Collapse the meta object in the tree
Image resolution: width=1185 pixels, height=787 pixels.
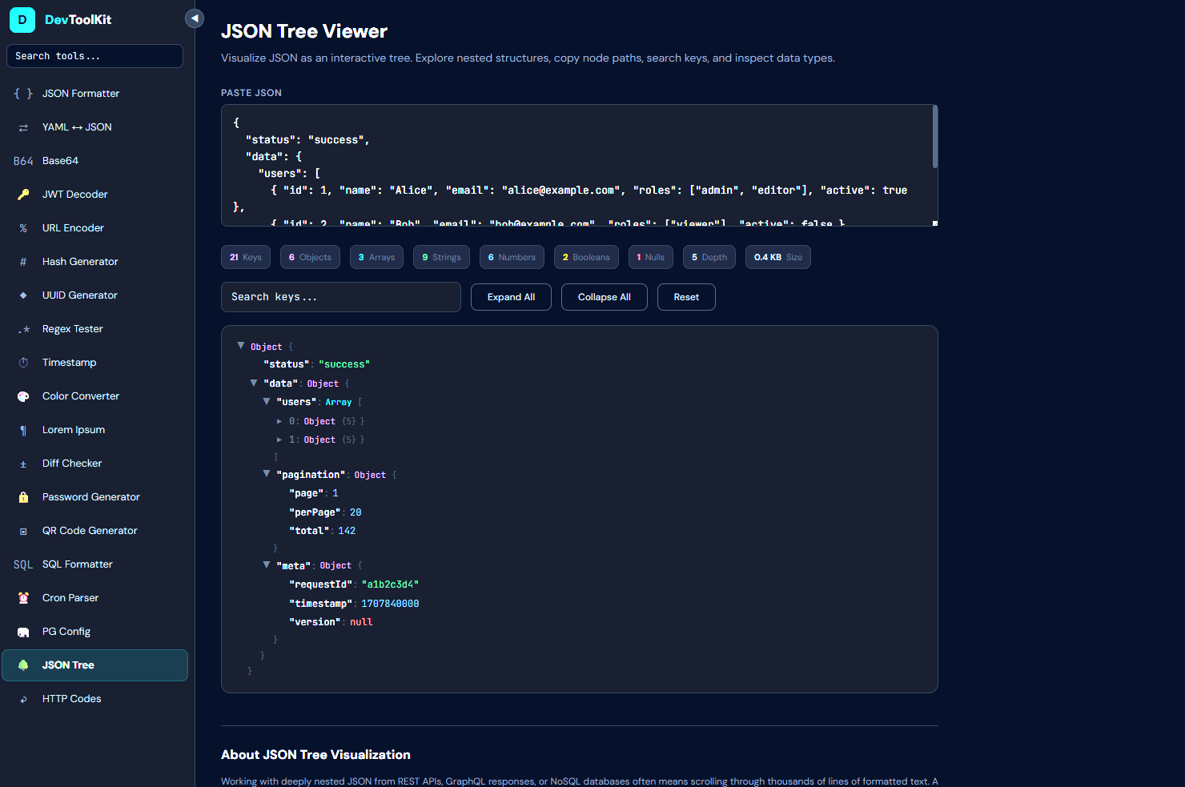267,564
